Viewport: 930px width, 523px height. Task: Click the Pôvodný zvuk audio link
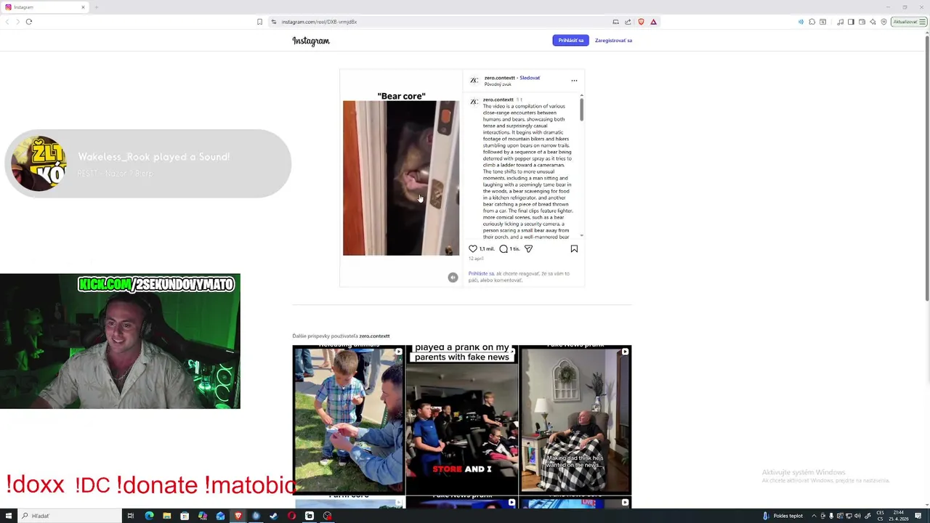[x=498, y=84]
